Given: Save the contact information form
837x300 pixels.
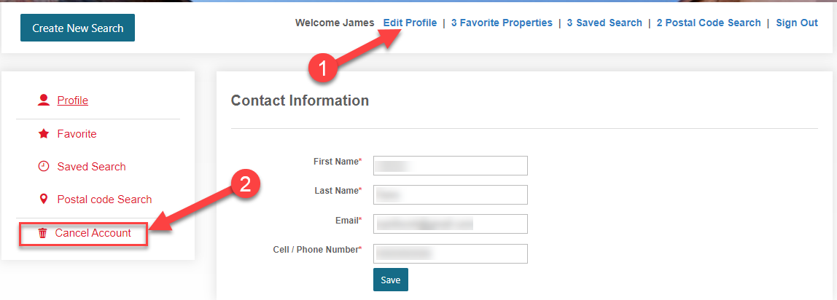Looking at the screenshot, I should pos(390,280).
